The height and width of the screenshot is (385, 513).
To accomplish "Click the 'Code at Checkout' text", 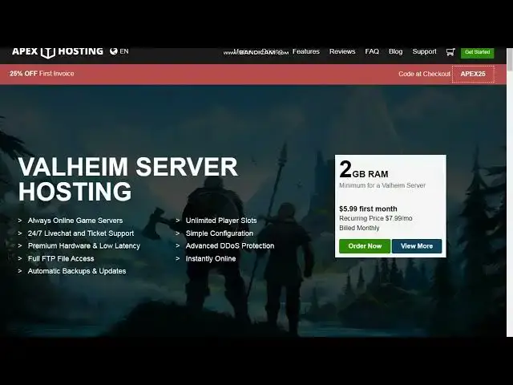I will point(424,74).
